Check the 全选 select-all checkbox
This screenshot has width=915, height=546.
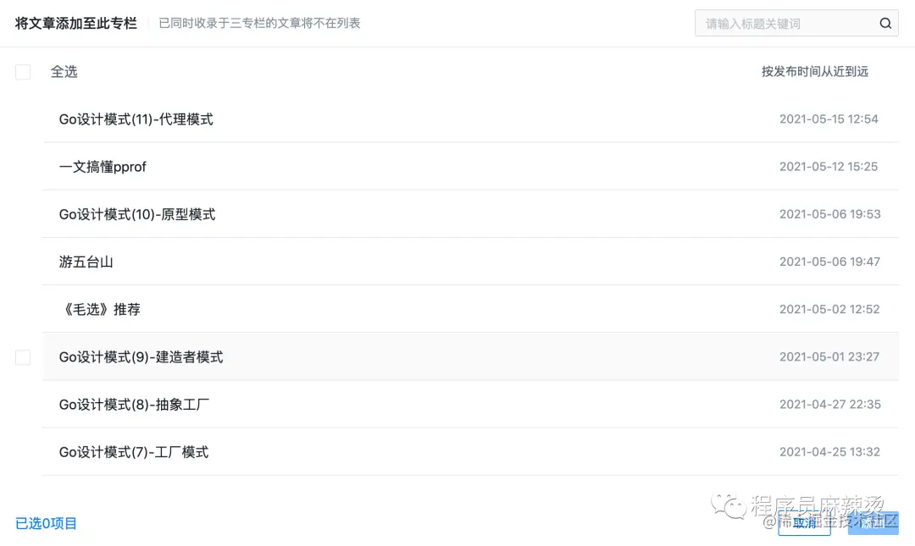23,72
